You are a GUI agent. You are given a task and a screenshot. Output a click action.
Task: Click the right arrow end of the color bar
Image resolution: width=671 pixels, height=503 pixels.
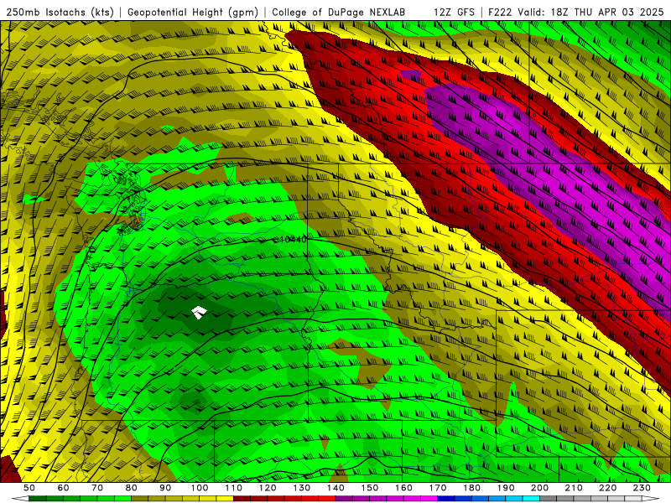point(651,499)
